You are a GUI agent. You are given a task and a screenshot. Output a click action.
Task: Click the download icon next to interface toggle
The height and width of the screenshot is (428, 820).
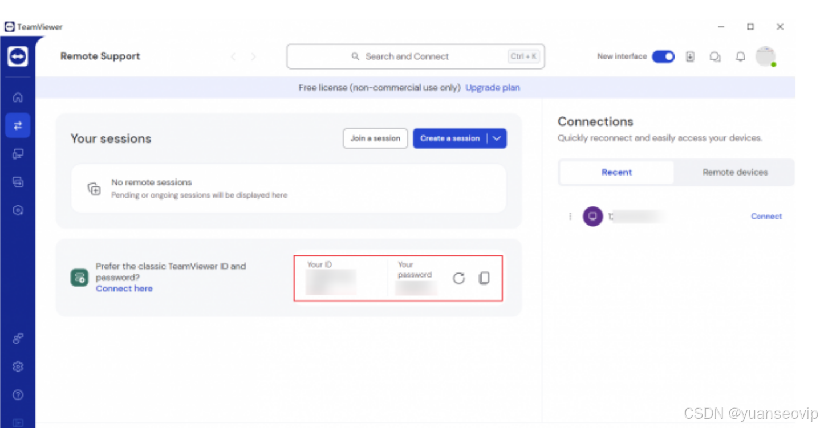tap(690, 56)
